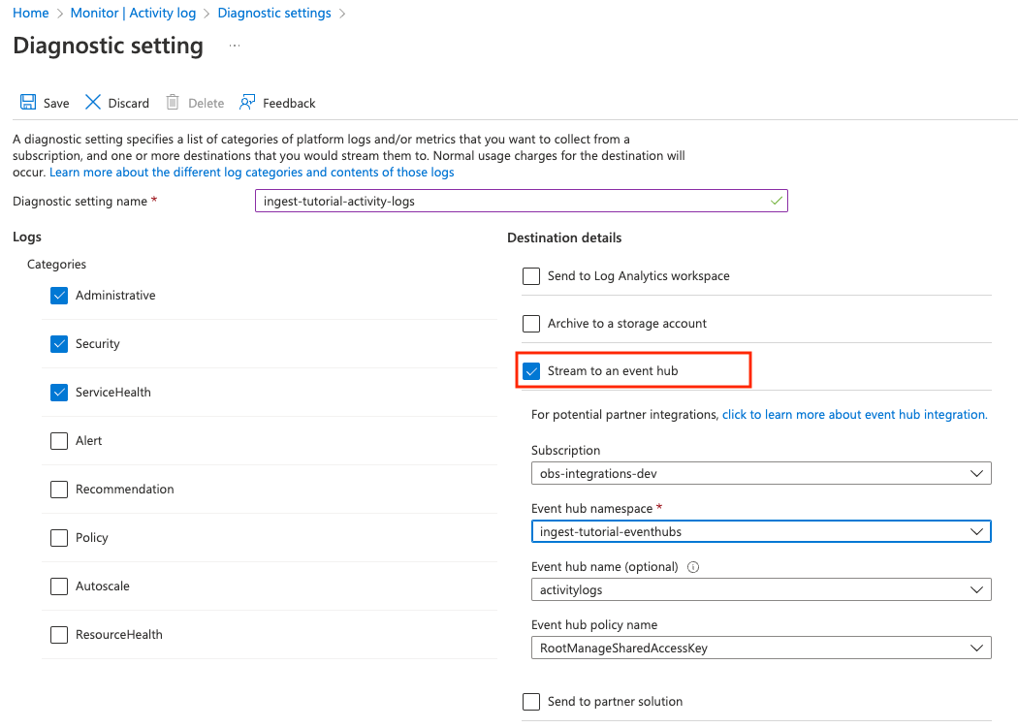Open Diagnostic settings breadcrumb
Screen dimensions: 1018x728
point(274,14)
